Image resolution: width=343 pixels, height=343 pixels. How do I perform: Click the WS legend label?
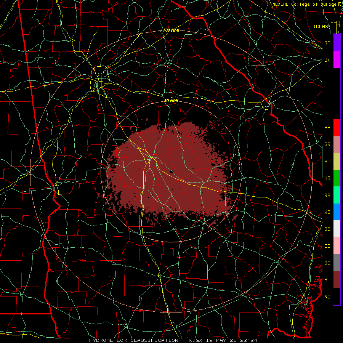(x=327, y=212)
